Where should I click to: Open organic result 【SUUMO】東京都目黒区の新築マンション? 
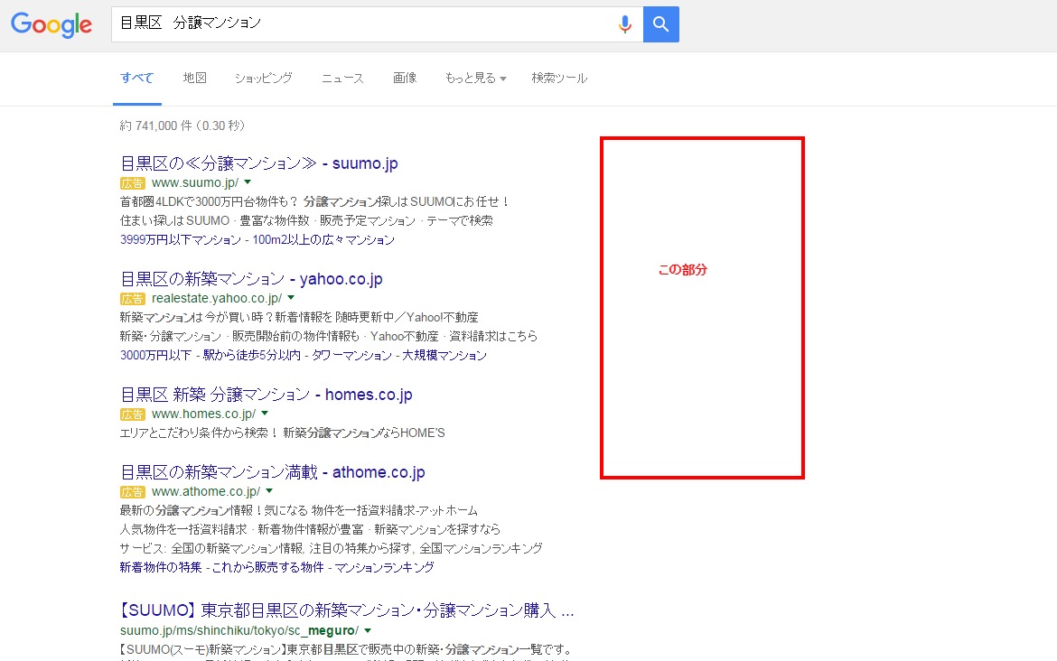(x=347, y=610)
